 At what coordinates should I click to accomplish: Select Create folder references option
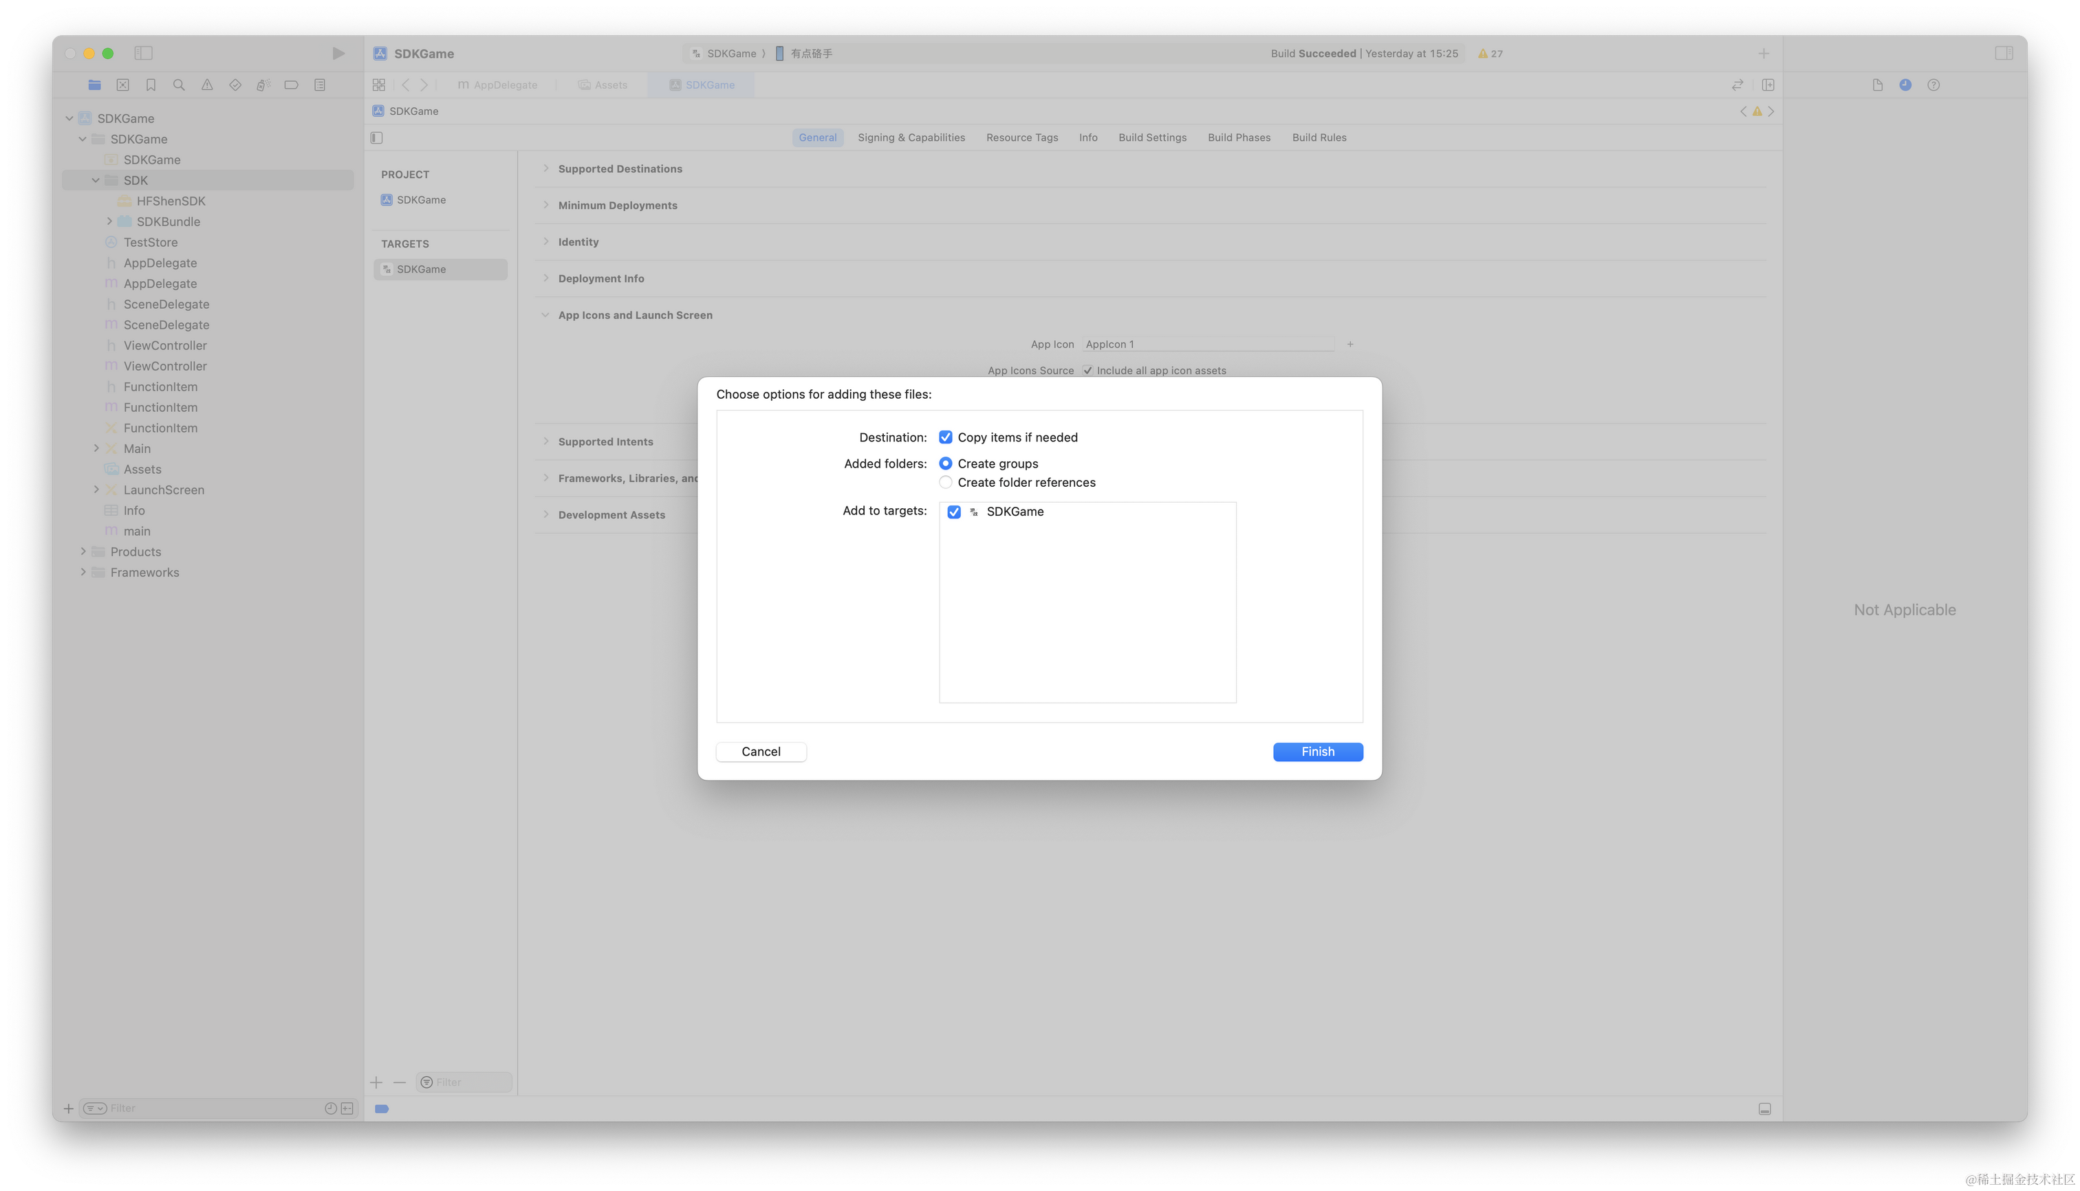[x=946, y=483]
